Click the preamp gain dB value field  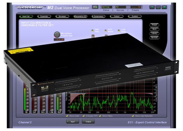click(59, 40)
